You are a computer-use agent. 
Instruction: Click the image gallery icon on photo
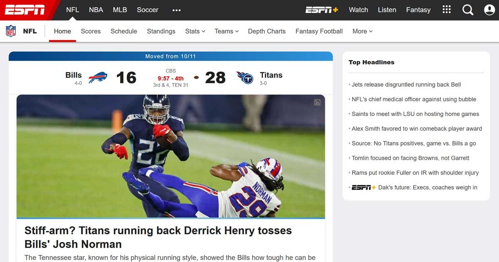317,102
